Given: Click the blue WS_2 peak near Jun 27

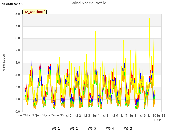Looking at the screenshot, I should coord(32,60).
